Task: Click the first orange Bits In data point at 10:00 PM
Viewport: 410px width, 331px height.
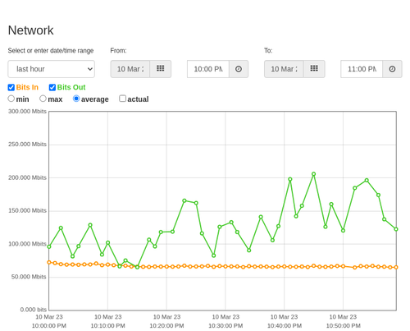Action: (x=49, y=262)
